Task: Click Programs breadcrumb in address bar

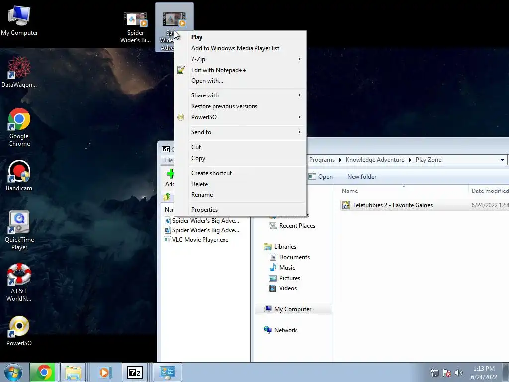Action: pos(322,160)
